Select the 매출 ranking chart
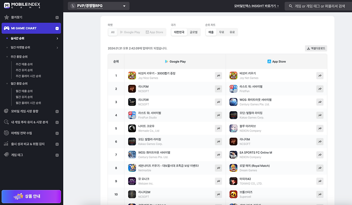Viewport: 352px width, 205px height. pyautogui.click(x=211, y=32)
